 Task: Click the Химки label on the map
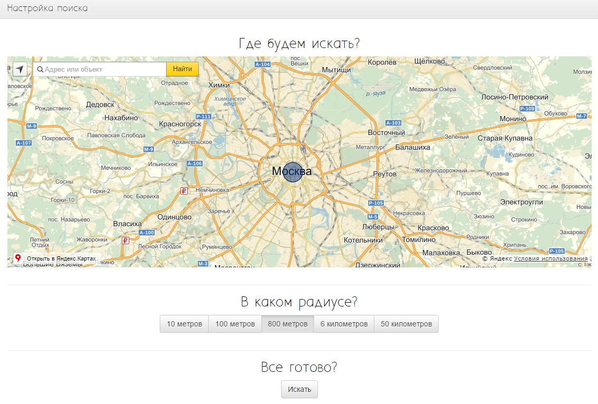coord(219,85)
